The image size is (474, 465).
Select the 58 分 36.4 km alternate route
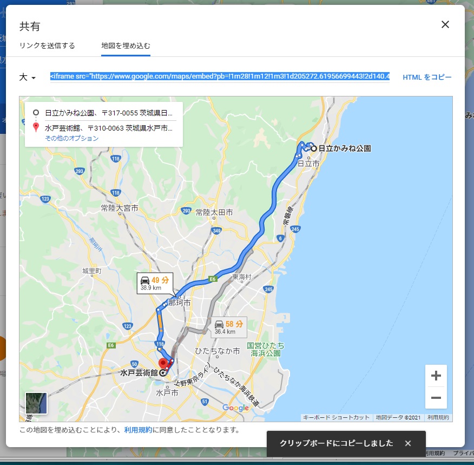pos(229,327)
